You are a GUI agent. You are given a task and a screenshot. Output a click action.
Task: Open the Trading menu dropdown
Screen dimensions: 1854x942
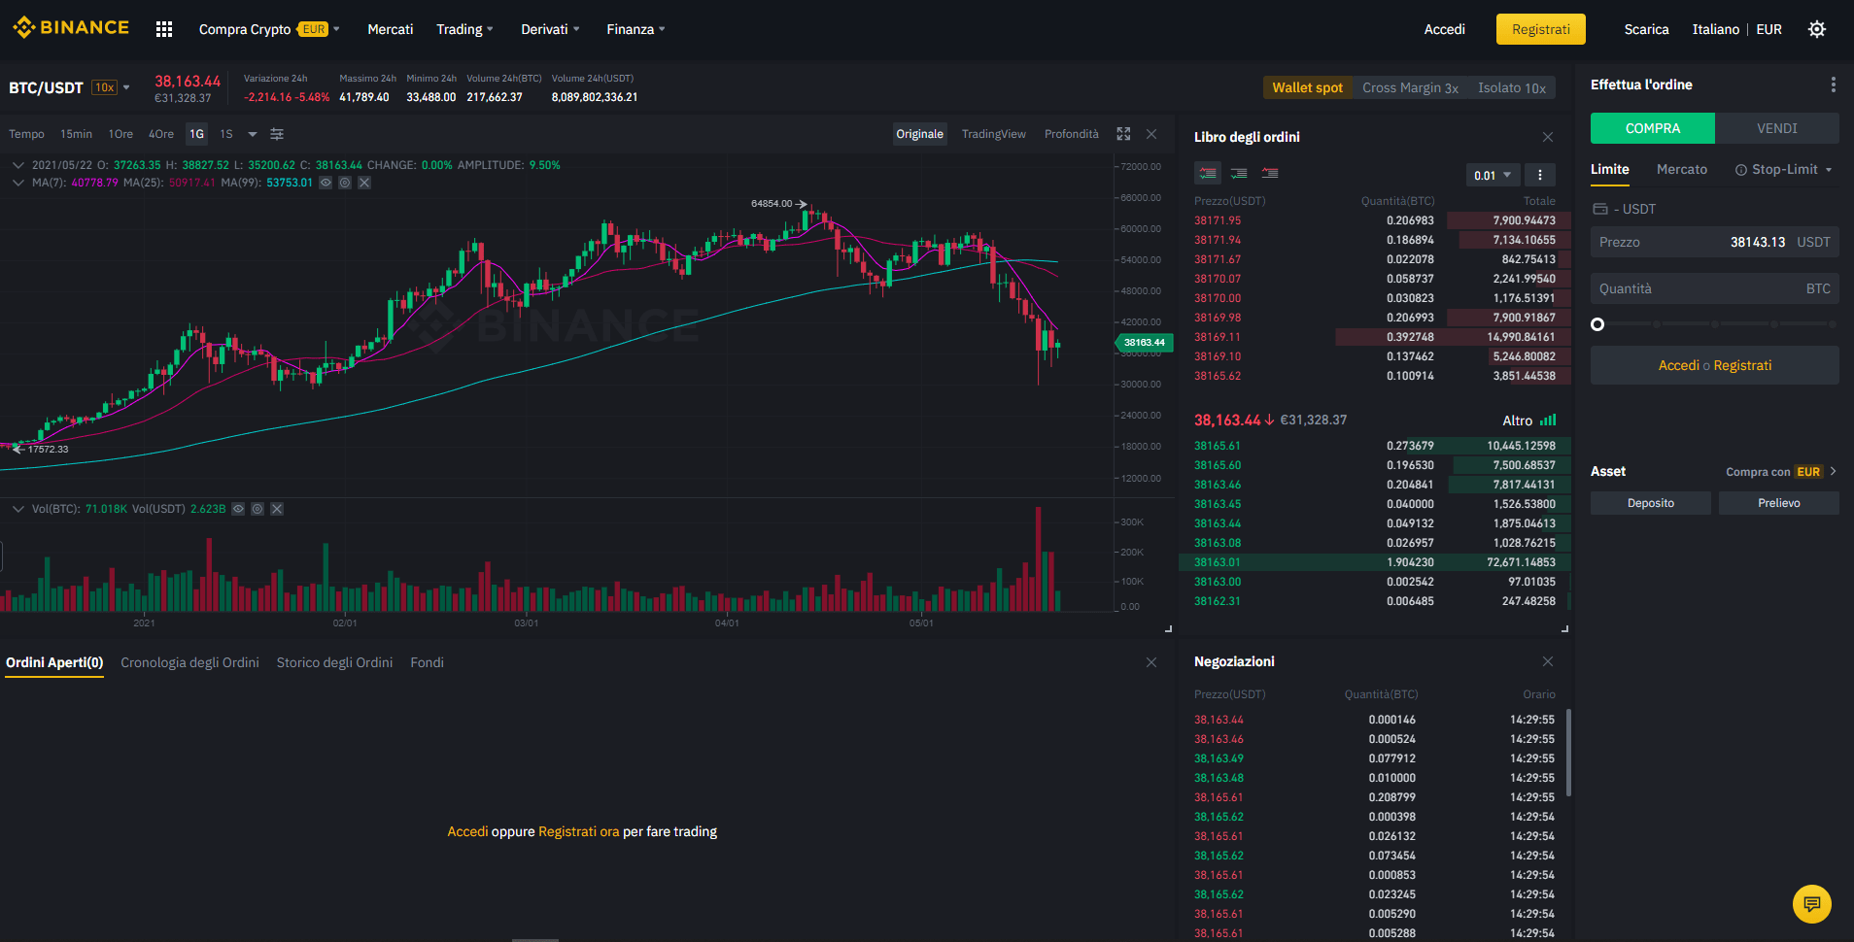[464, 29]
